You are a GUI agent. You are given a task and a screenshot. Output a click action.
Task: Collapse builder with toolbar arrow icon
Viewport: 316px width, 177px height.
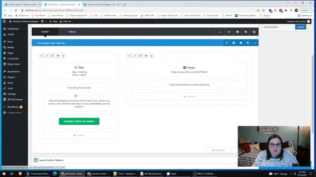(x=220, y=32)
